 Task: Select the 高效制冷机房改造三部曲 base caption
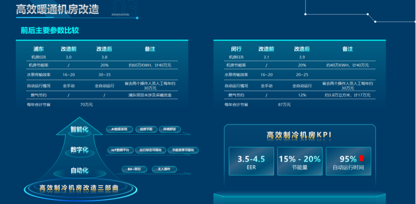tap(79, 188)
